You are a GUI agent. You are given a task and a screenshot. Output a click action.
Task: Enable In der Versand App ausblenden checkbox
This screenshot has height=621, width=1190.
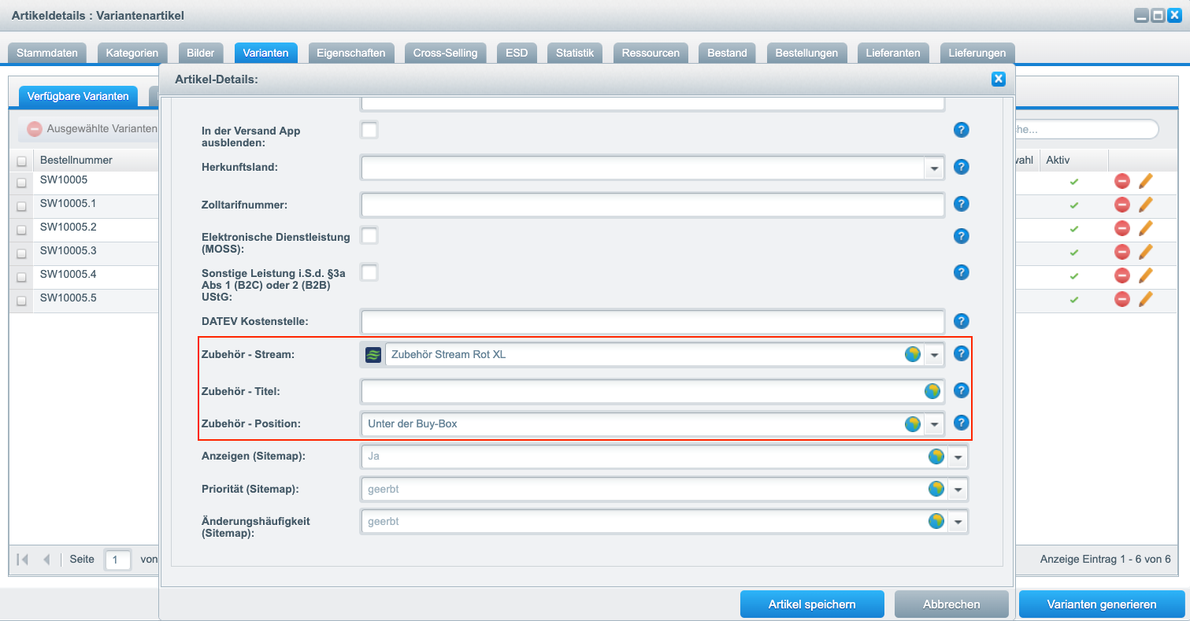coord(369,130)
